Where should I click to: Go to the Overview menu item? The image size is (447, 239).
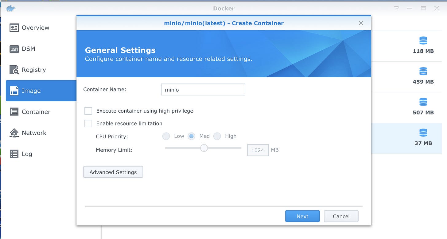35,28
